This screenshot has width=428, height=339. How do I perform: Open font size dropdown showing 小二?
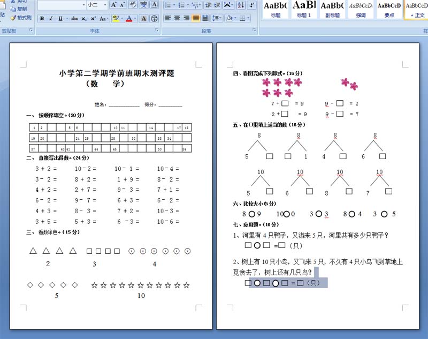[105, 5]
